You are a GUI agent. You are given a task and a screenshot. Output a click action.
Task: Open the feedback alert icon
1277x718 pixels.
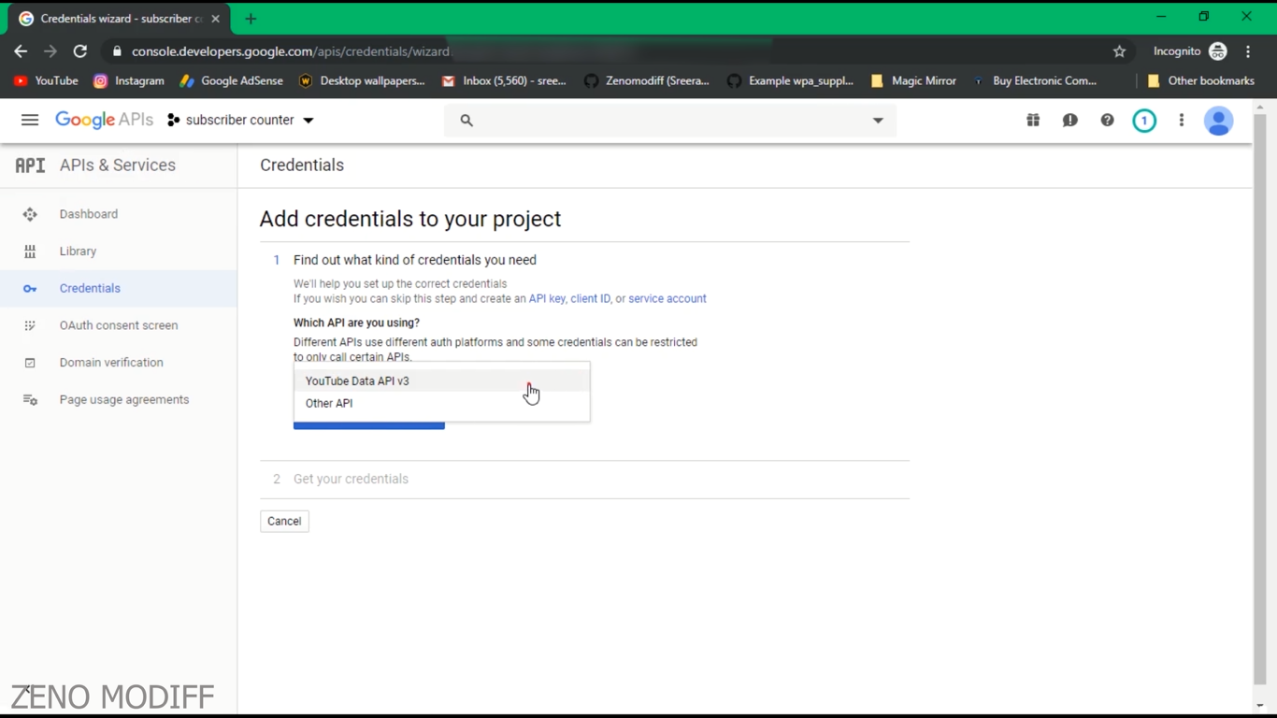(1070, 121)
